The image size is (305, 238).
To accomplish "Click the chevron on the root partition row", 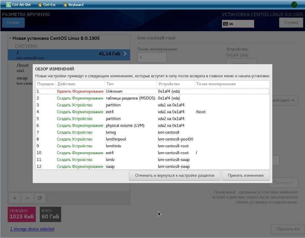I will (x=125, y=54).
